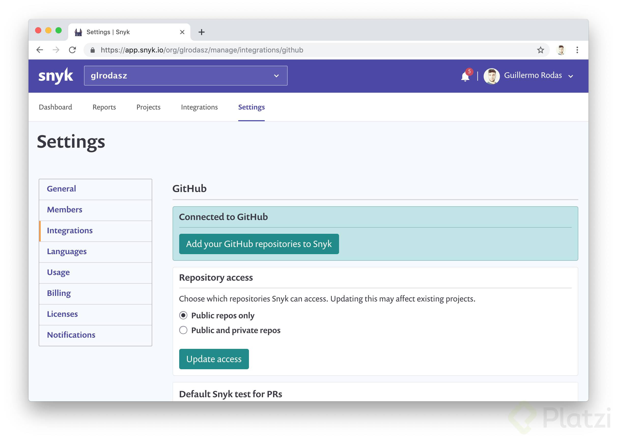Open Chrome three-dot menu

tap(577, 50)
